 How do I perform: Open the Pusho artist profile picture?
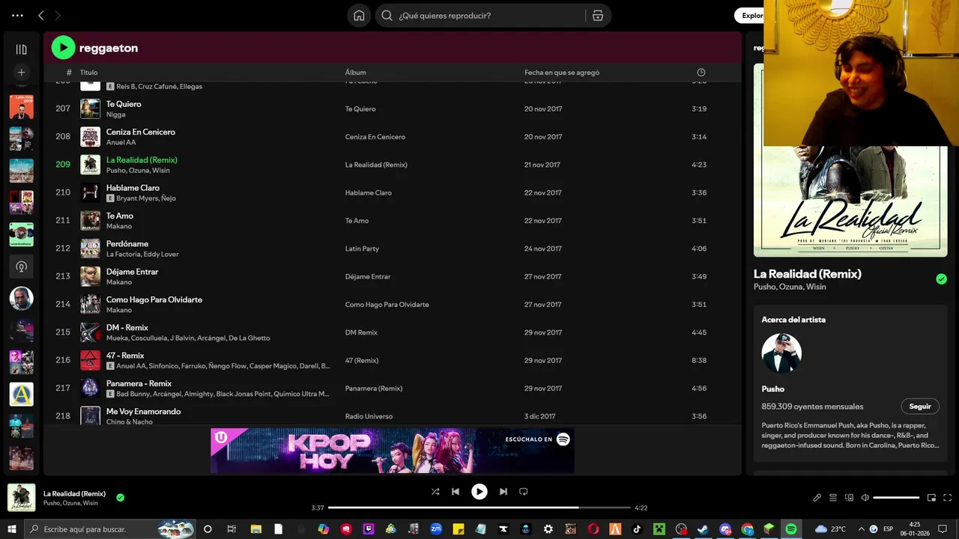781,353
